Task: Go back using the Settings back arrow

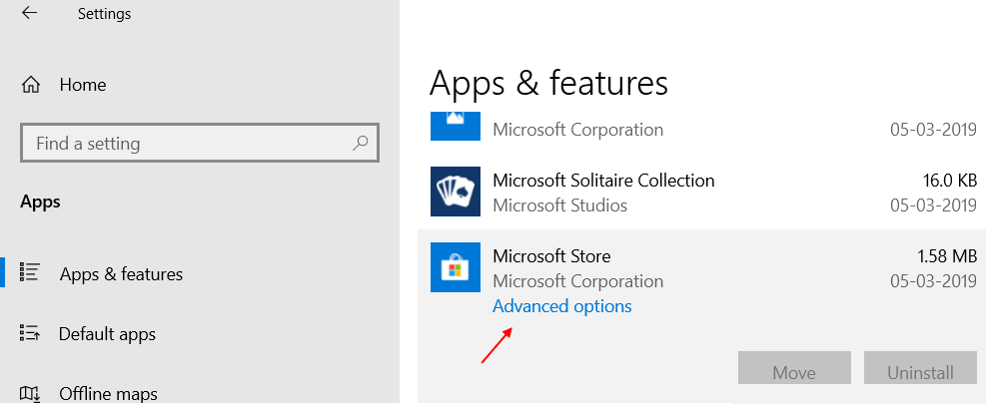Action: coord(29,13)
